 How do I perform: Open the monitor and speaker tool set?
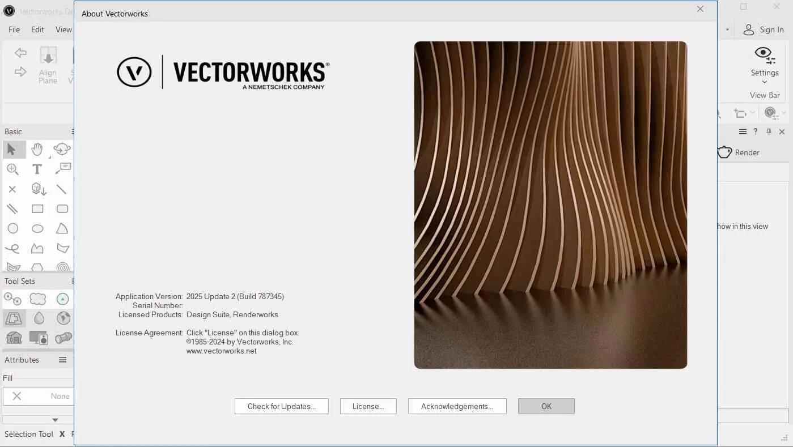coord(38,338)
